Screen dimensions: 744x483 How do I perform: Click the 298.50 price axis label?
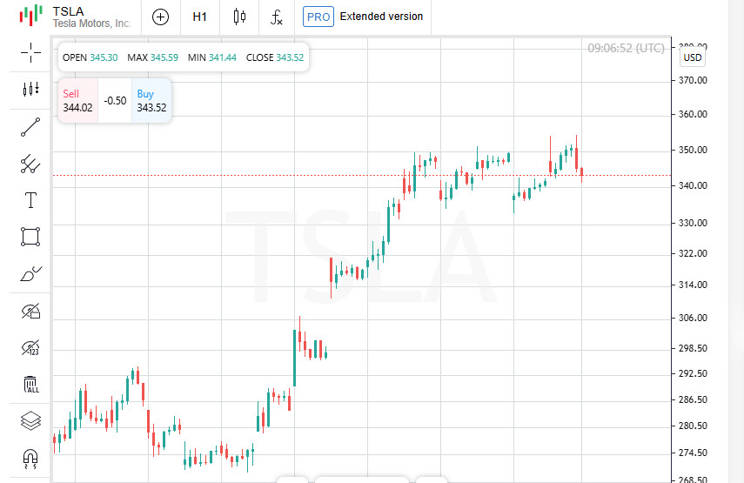click(693, 348)
